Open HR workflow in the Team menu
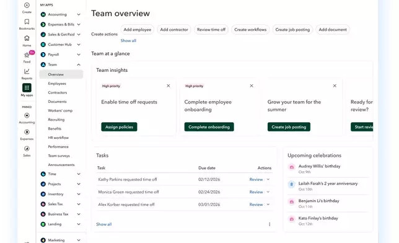Viewport: 399px width, 243px height. [58, 138]
